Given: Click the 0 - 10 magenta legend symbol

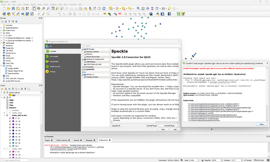Looking at the screenshot, I should [13, 118].
